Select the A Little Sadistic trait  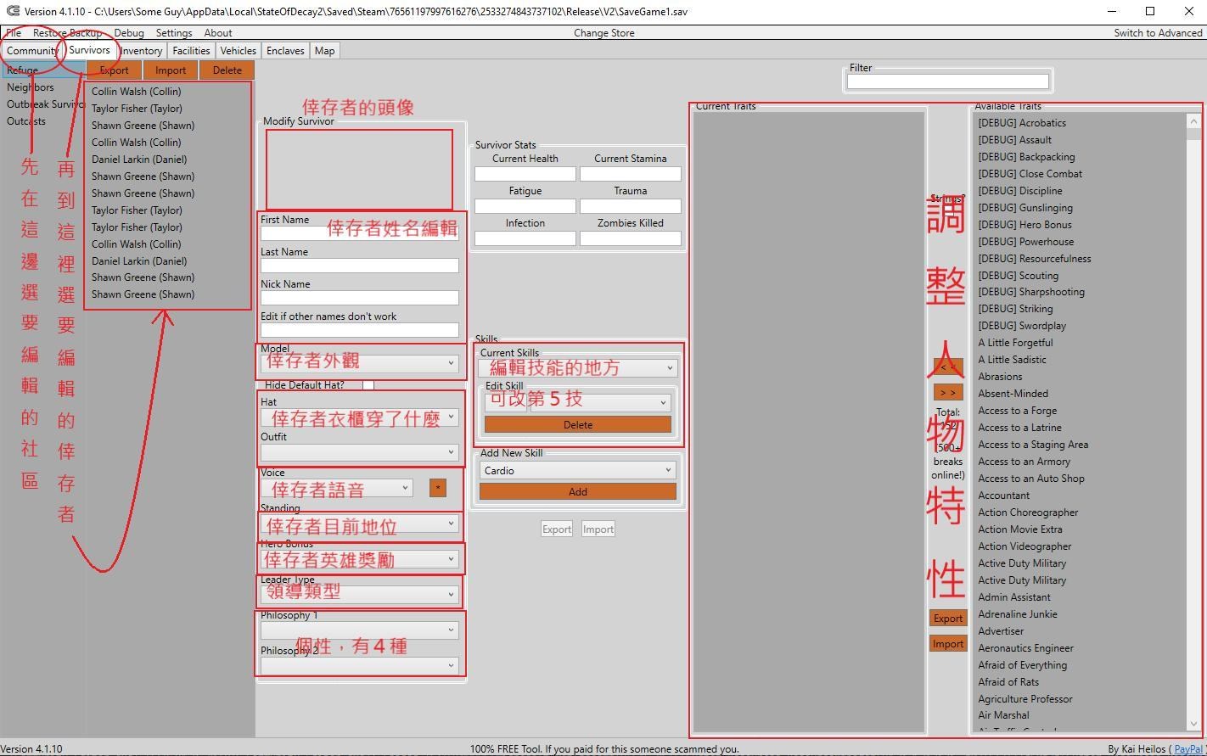pos(1012,360)
